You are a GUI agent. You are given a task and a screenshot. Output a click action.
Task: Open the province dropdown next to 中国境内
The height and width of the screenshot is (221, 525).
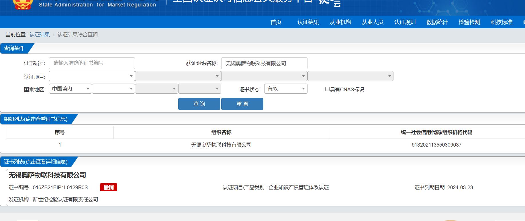113,89
